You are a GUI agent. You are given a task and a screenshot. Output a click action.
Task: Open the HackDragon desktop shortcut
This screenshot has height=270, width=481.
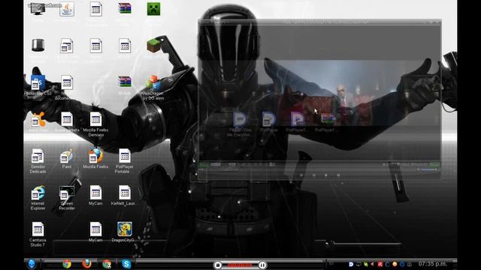click(x=153, y=82)
